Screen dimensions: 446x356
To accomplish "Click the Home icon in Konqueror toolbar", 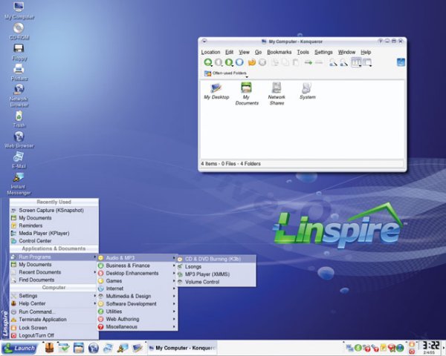I will coord(251,62).
